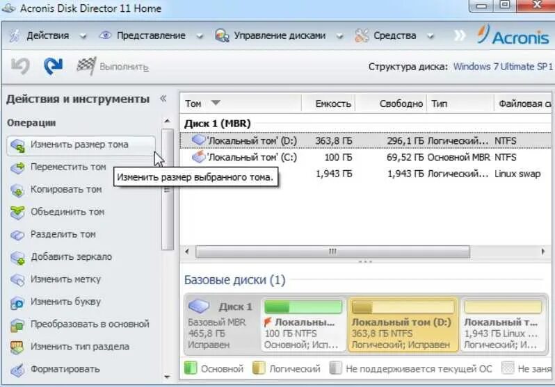Select the 1,943 ГБ Linux partition block
The image size is (555, 387).
pos(503,324)
